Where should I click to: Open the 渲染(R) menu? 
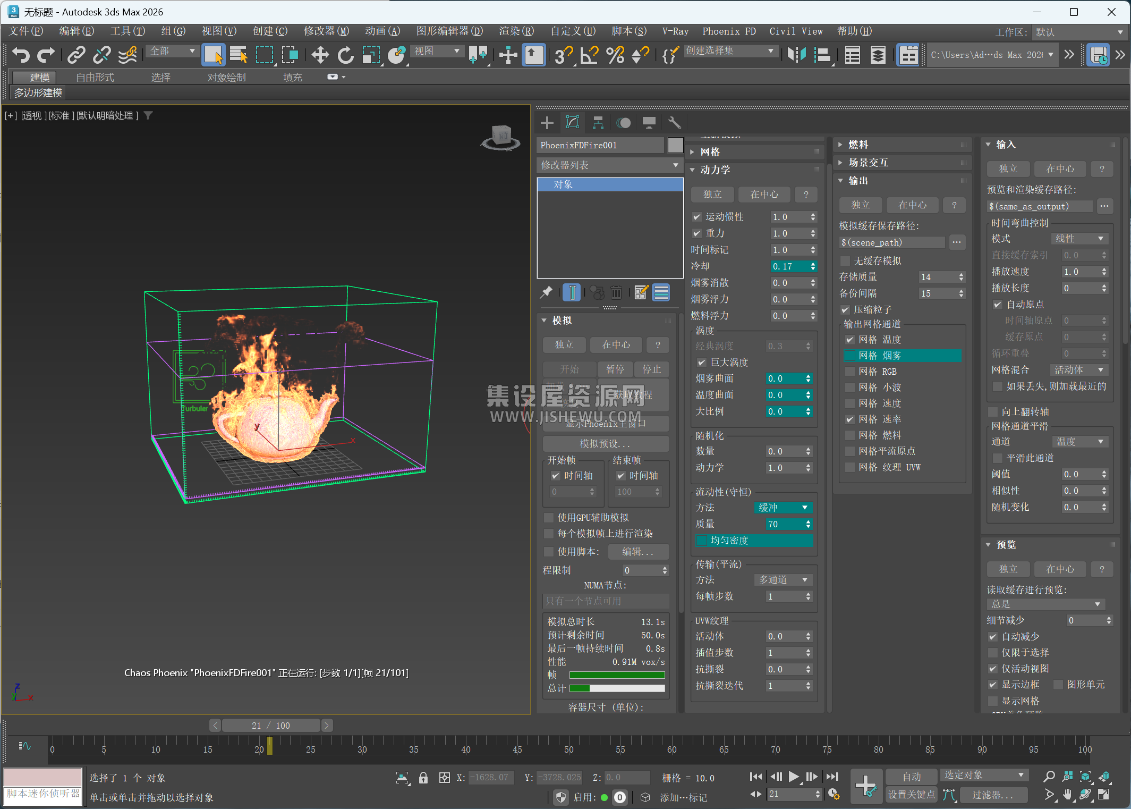point(516,31)
